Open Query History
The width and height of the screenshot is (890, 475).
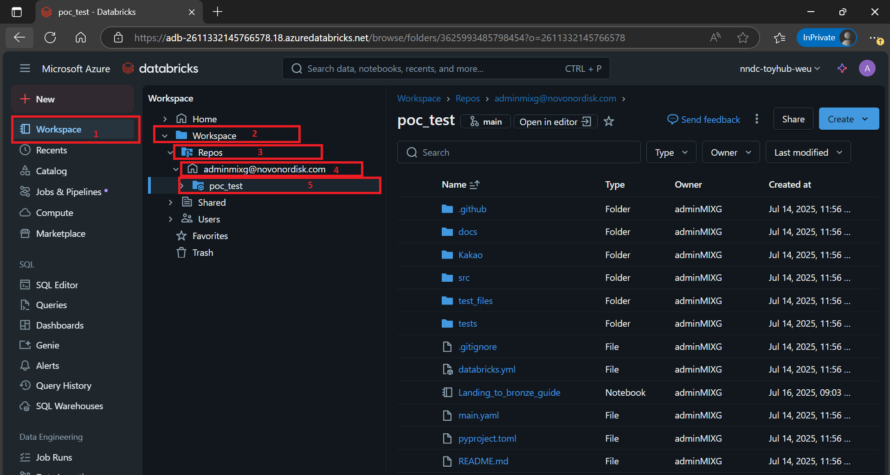(x=55, y=386)
